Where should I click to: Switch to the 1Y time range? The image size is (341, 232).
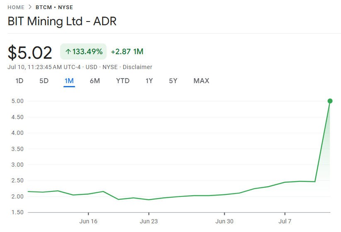pyautogui.click(x=149, y=81)
